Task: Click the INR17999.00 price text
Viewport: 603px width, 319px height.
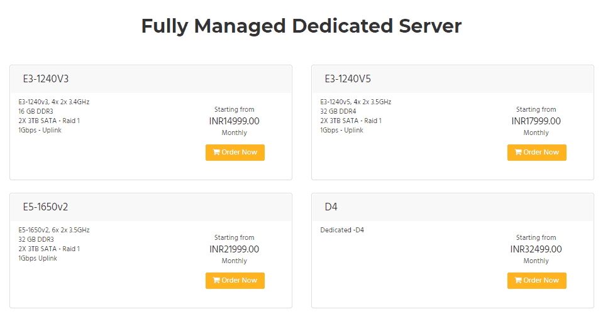Action: tap(536, 121)
